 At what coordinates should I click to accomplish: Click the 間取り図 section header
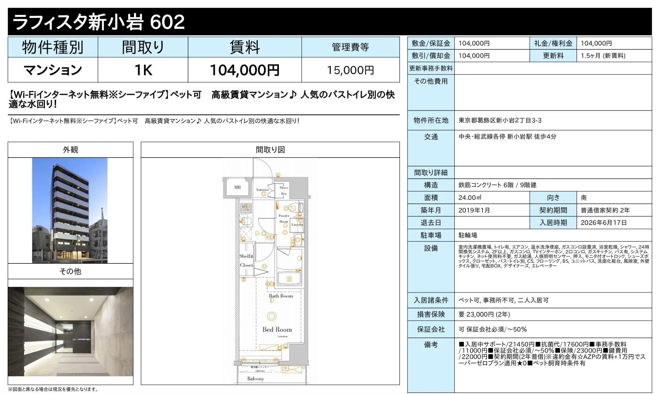click(x=270, y=150)
